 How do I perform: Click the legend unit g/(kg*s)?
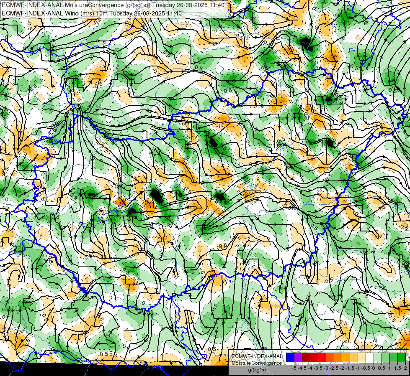tap(257, 370)
